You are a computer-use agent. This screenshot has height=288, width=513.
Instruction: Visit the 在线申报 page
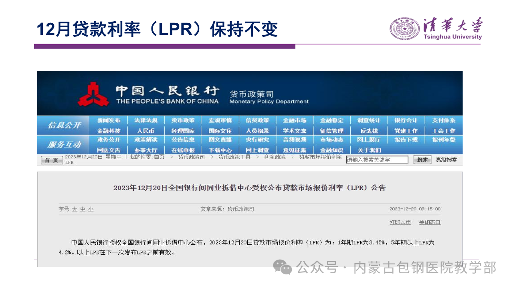183,150
